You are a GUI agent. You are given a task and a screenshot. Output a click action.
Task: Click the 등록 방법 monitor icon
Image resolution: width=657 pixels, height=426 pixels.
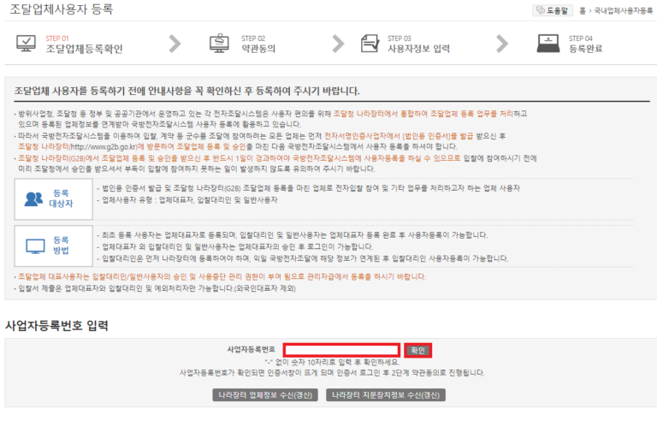34,246
